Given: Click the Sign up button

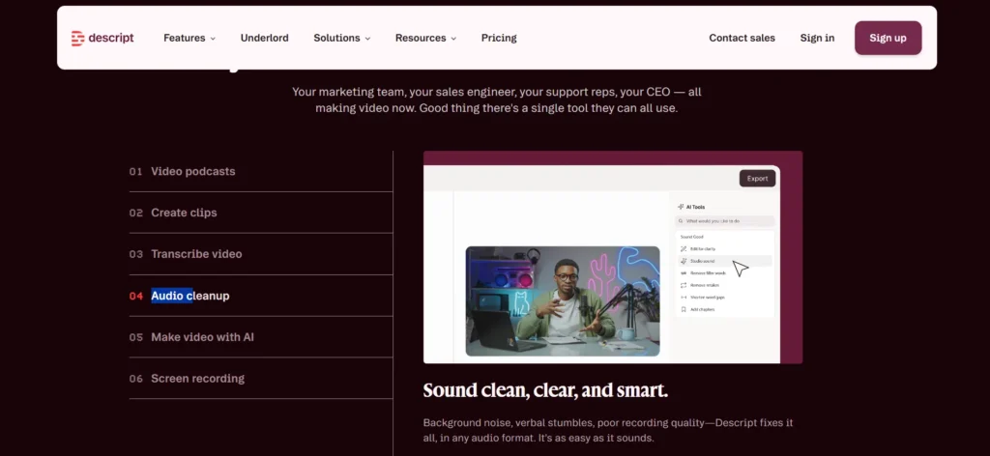Looking at the screenshot, I should (888, 38).
